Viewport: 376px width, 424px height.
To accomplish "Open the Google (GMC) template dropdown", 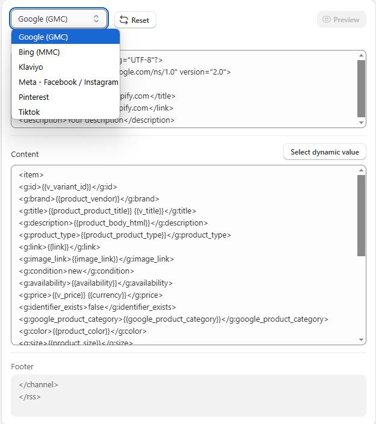I will point(59,19).
